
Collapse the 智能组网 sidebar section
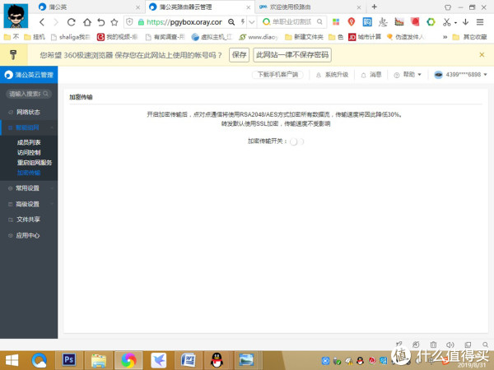tap(29, 127)
